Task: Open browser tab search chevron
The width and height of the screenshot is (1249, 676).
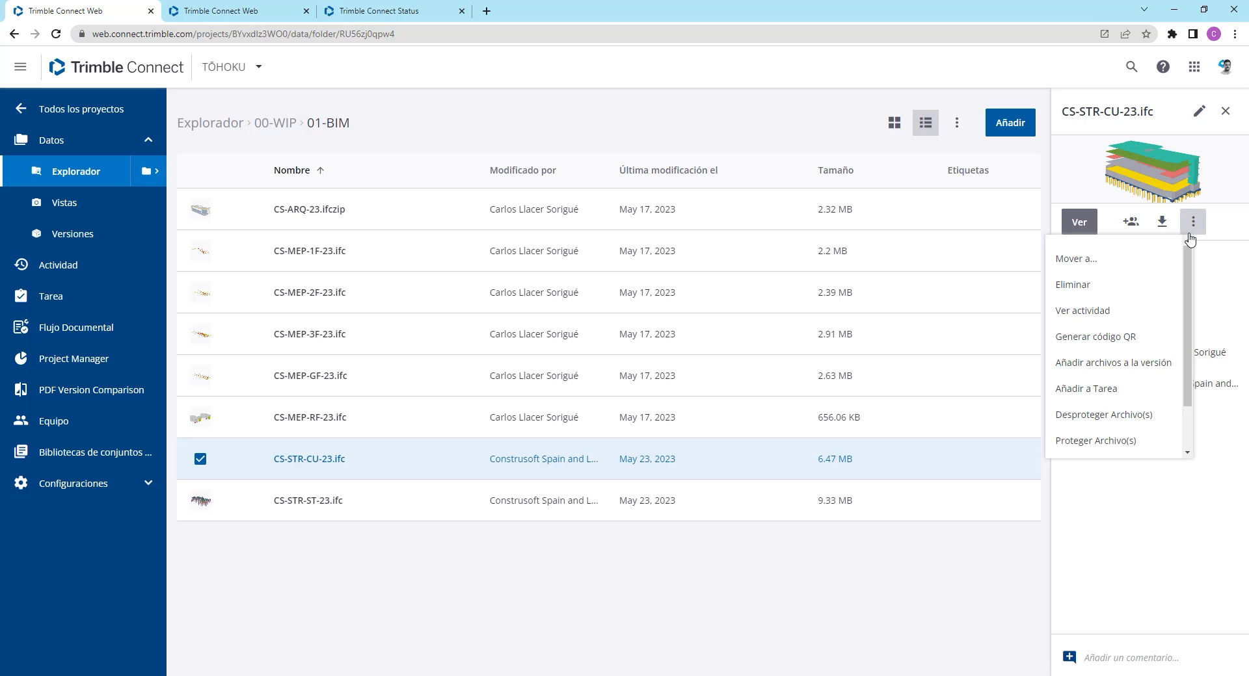Action: (x=1144, y=10)
